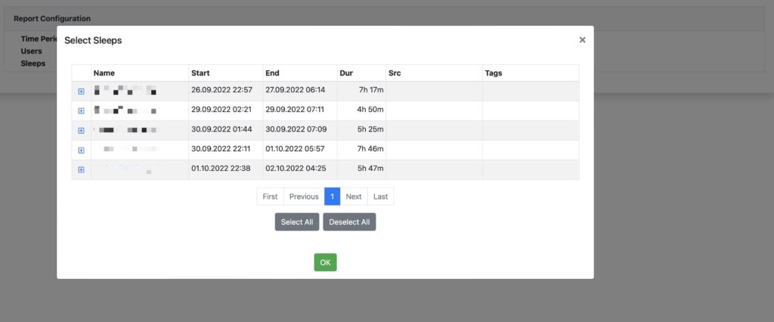Click the Sleeps label in background page
The image size is (774, 322).
33,63
